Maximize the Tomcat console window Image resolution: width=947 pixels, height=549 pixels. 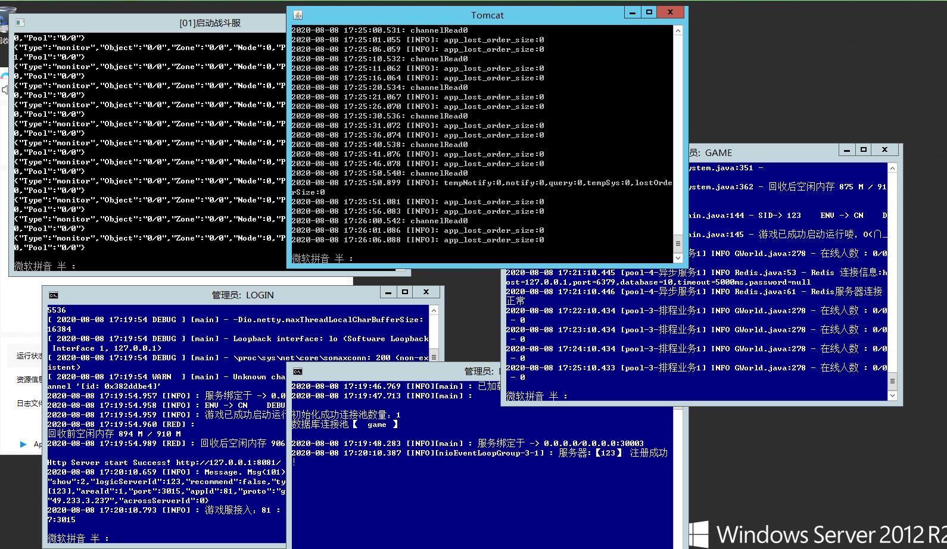point(649,13)
